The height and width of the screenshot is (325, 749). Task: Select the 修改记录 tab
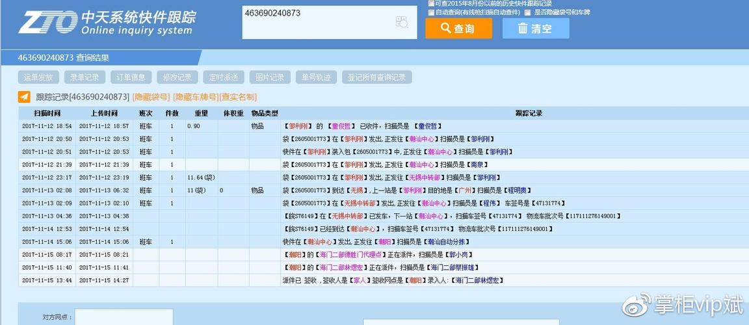177,77
